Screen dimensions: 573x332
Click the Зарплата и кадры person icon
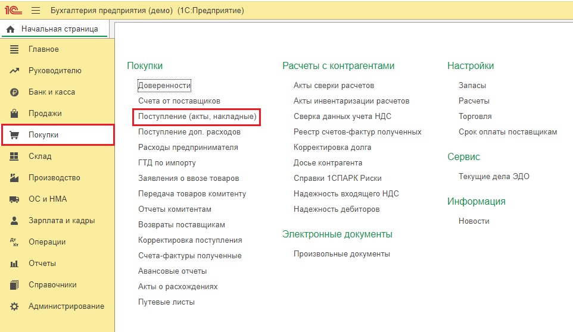tap(14, 221)
